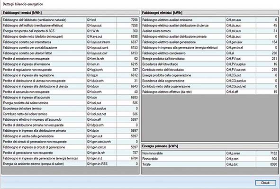Click the Chiudi button
280x189 pixels.
265,183
